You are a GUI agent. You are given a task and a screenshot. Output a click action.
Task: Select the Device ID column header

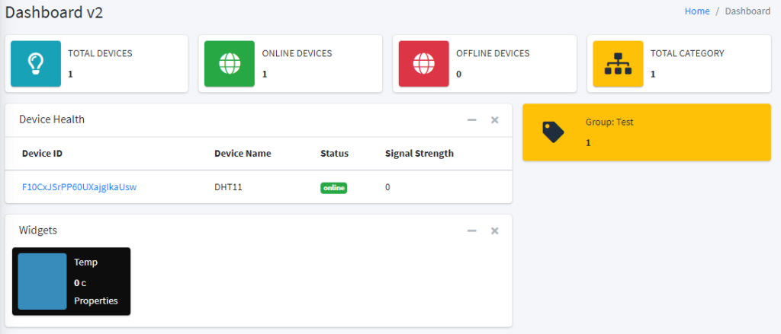43,154
